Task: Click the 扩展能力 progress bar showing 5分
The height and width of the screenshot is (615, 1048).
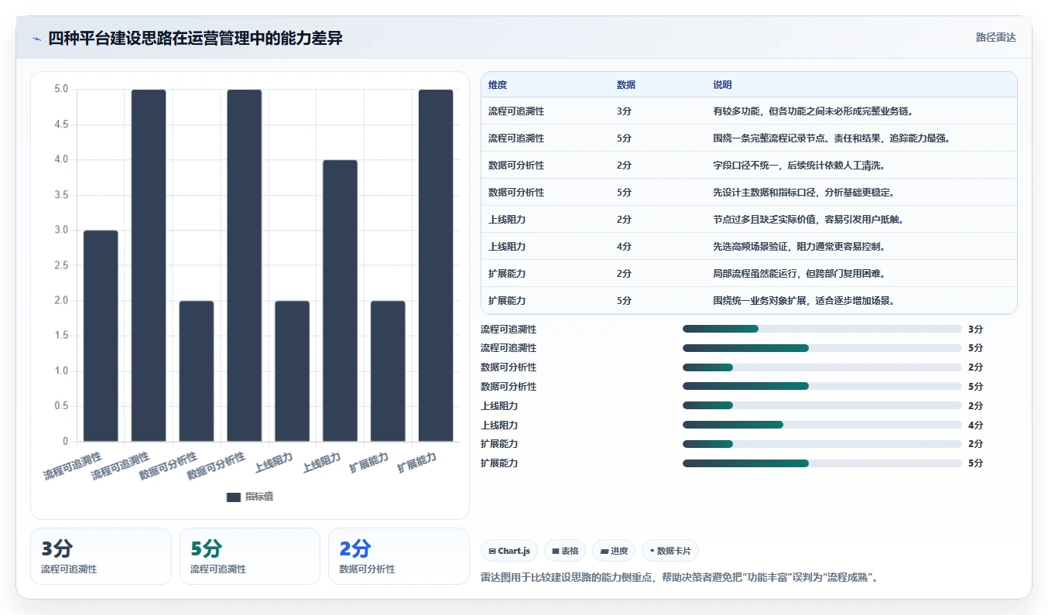Action: tap(822, 463)
